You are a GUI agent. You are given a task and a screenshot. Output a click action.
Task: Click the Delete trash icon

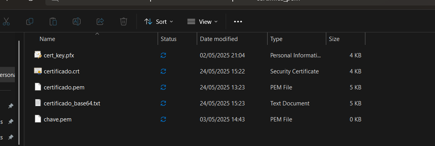coord(124,21)
